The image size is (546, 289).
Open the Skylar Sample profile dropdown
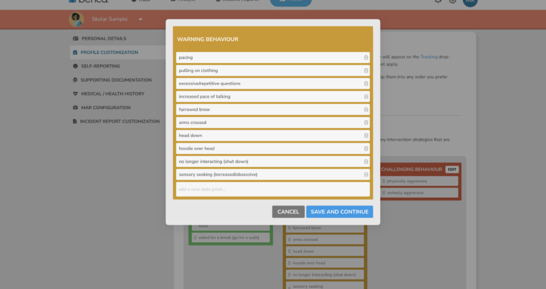click(x=140, y=19)
